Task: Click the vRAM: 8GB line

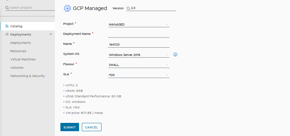Action: (x=73, y=91)
